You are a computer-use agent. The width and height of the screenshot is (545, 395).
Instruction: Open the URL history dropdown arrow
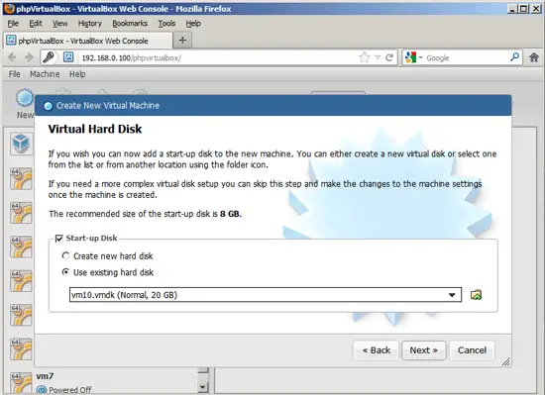coord(378,57)
